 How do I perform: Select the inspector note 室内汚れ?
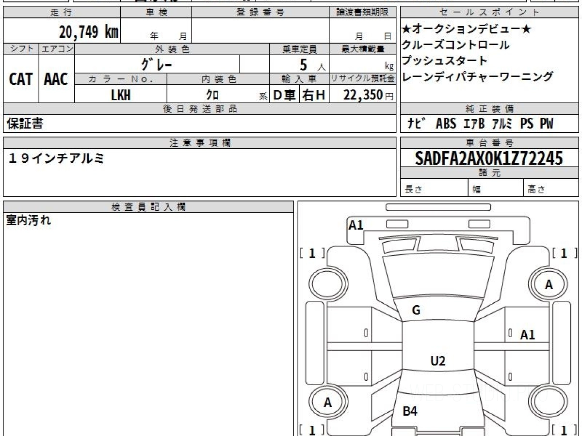(29, 221)
